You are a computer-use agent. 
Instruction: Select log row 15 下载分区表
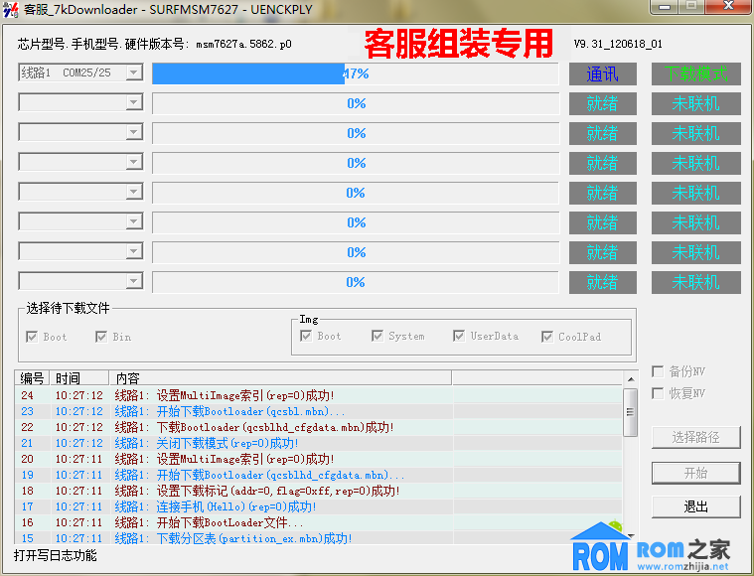[x=318, y=538]
